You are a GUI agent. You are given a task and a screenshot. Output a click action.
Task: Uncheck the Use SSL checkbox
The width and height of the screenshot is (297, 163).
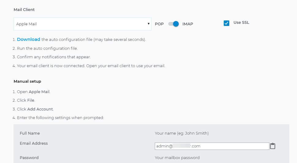(226, 23)
